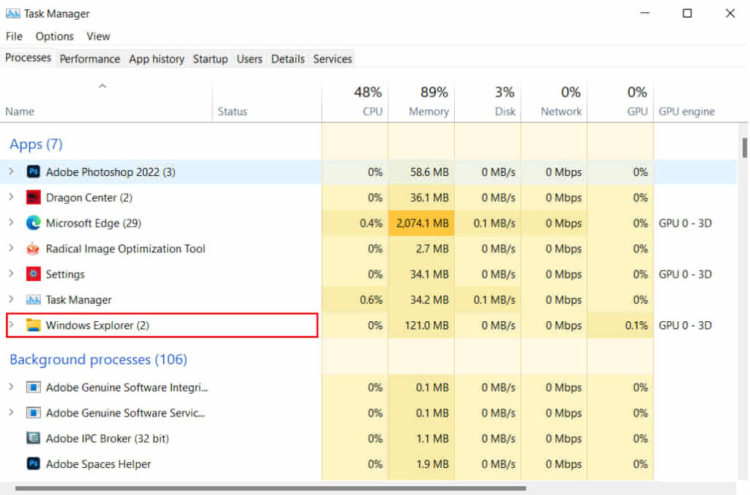This screenshot has width=750, height=495.
Task: Click the Settings app icon
Action: pos(33,274)
